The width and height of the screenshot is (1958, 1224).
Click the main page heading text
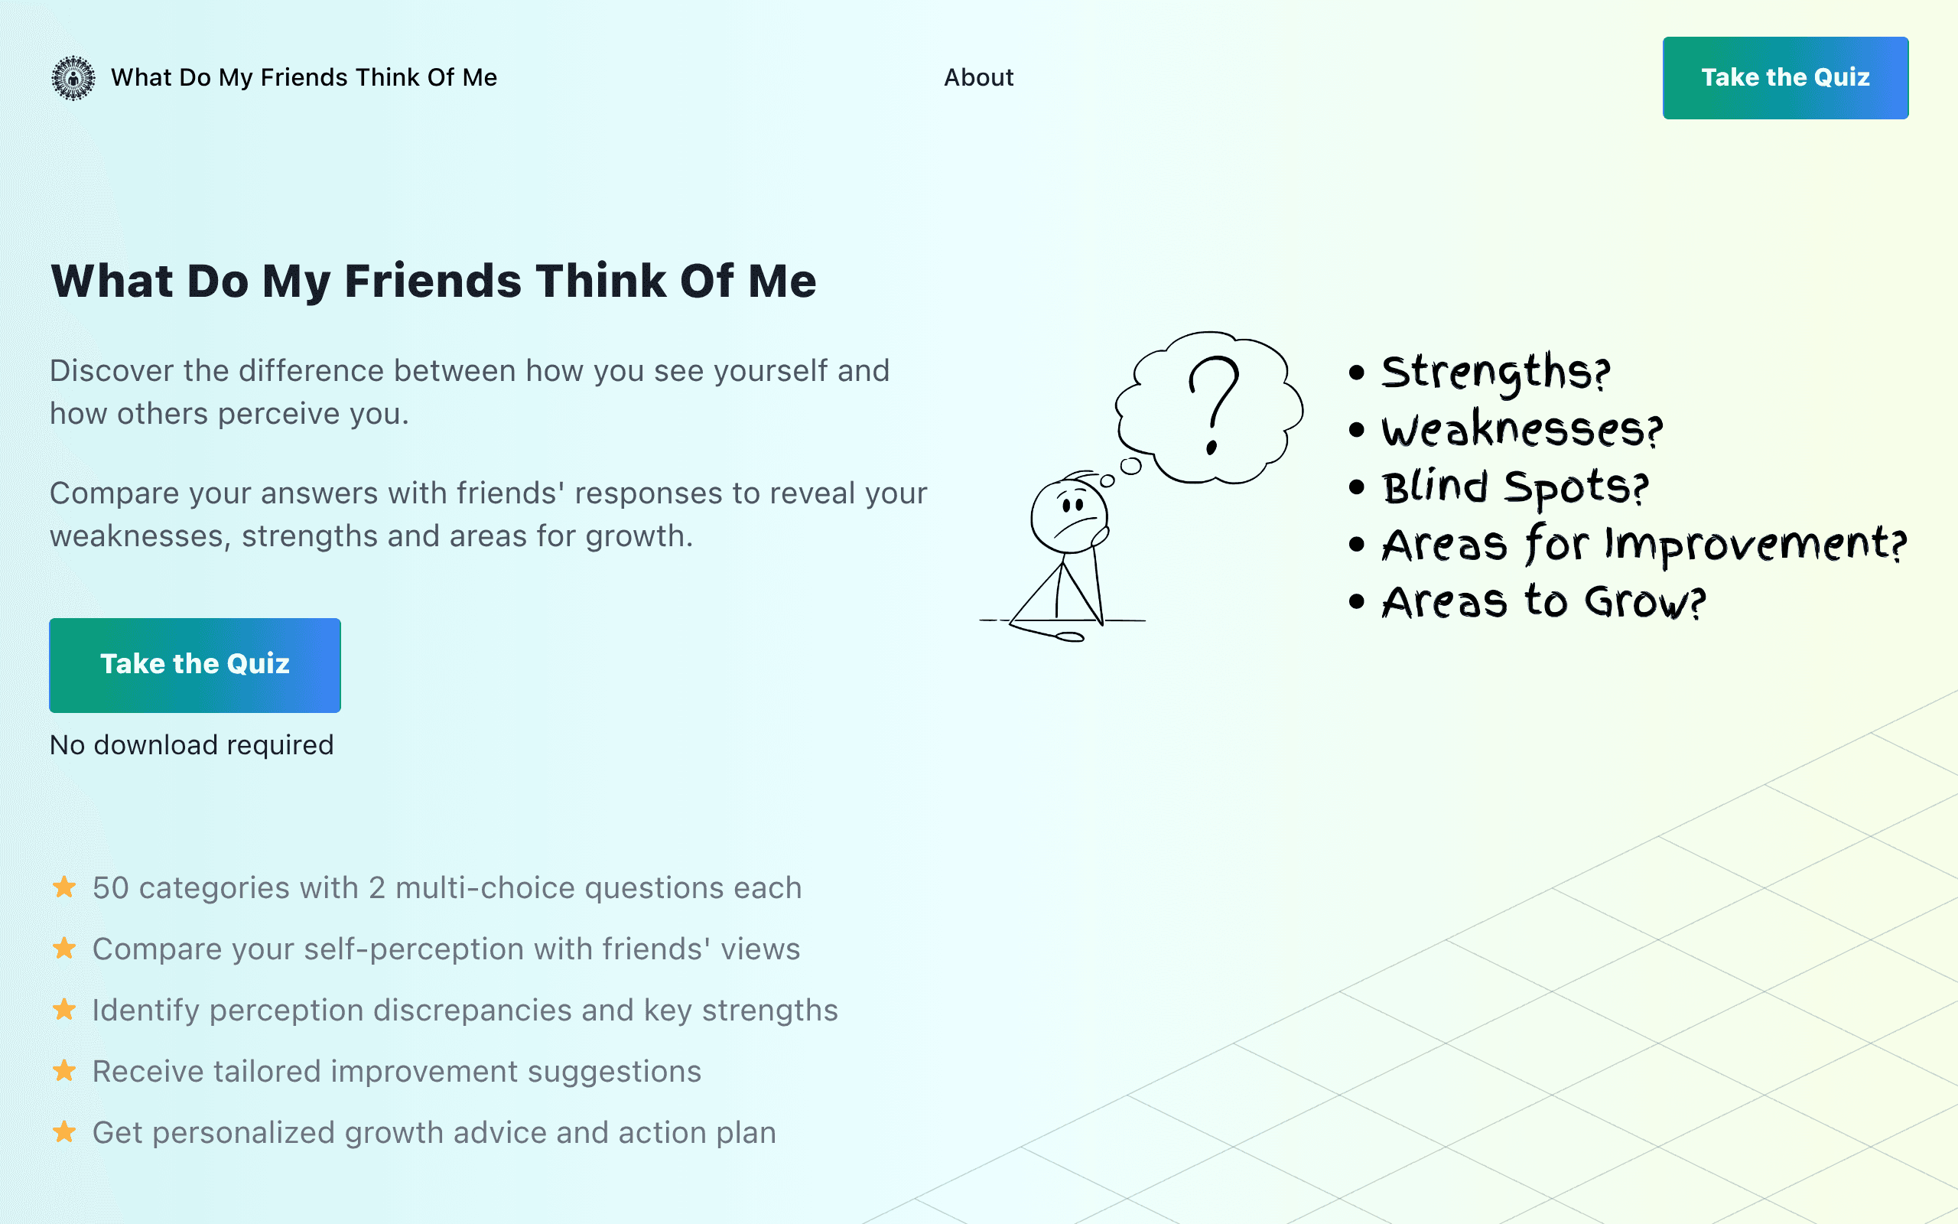point(434,281)
